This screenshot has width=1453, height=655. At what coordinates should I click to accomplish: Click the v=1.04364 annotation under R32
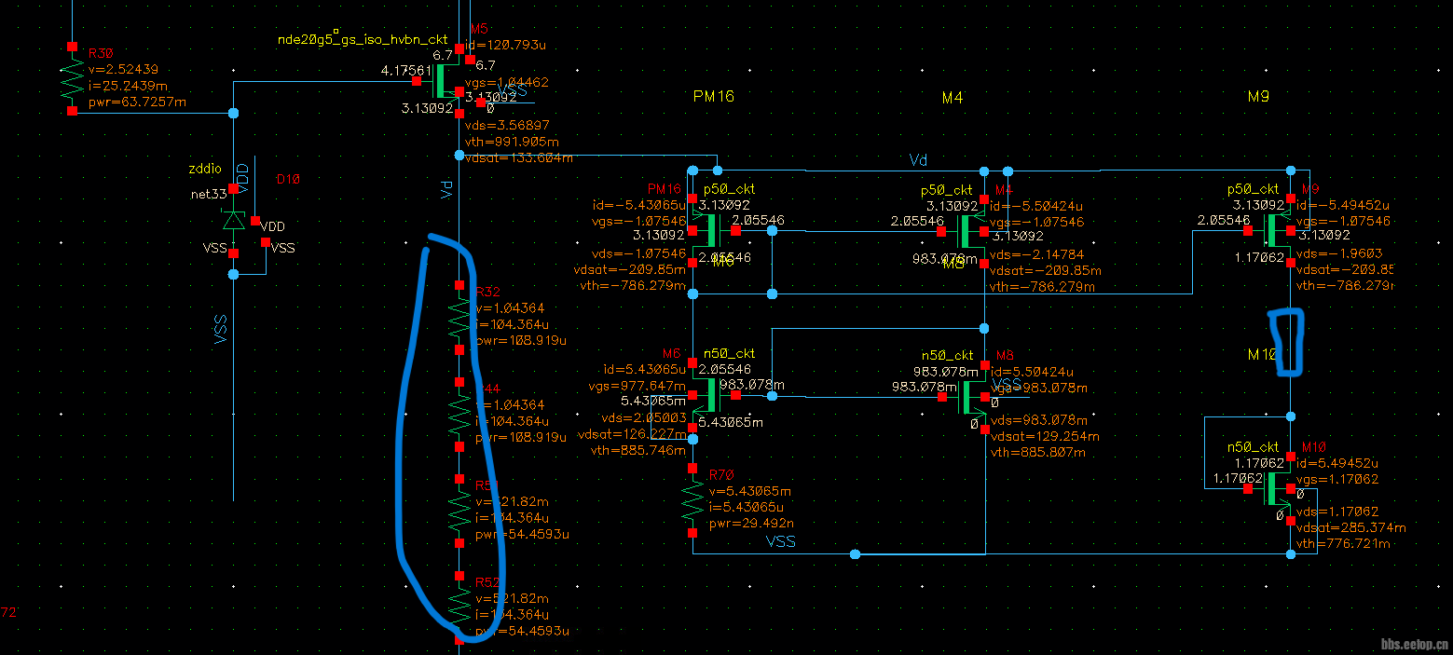510,308
